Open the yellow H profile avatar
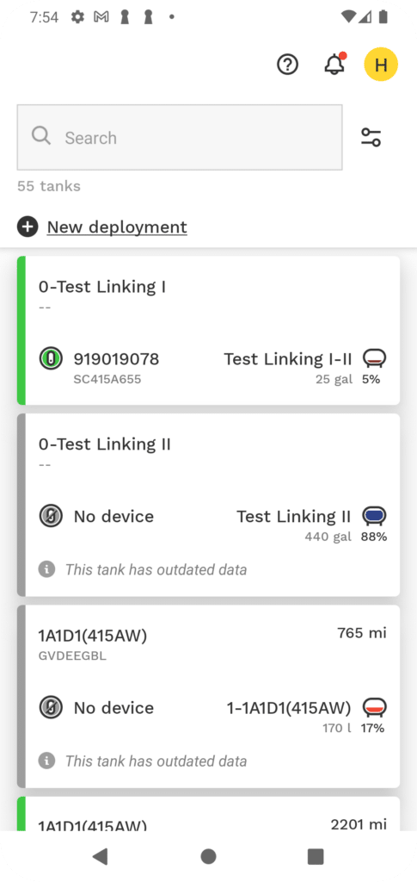This screenshot has height=882, width=417. coord(381,65)
